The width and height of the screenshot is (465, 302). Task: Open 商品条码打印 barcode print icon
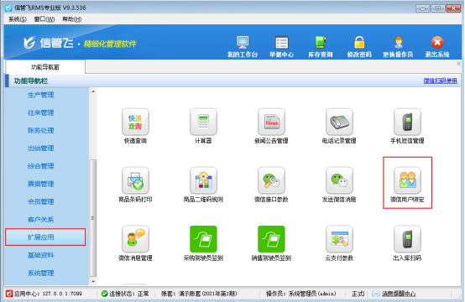point(135,180)
